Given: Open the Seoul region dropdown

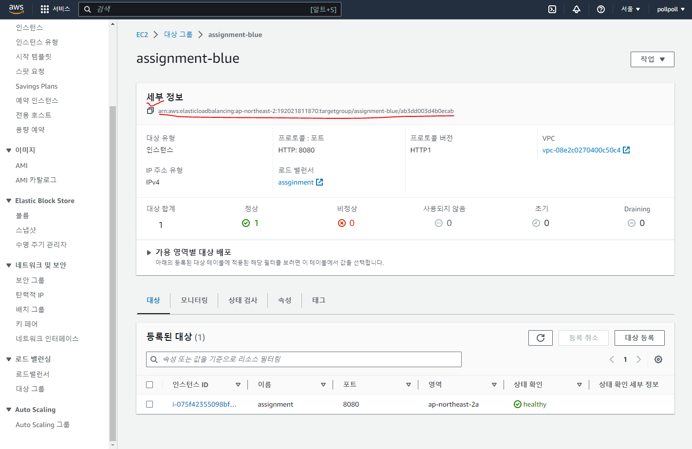Looking at the screenshot, I should 631,9.
